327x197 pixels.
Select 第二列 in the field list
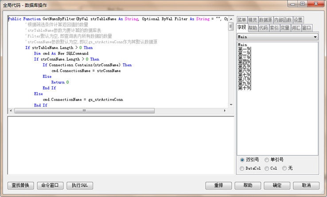[245, 54]
